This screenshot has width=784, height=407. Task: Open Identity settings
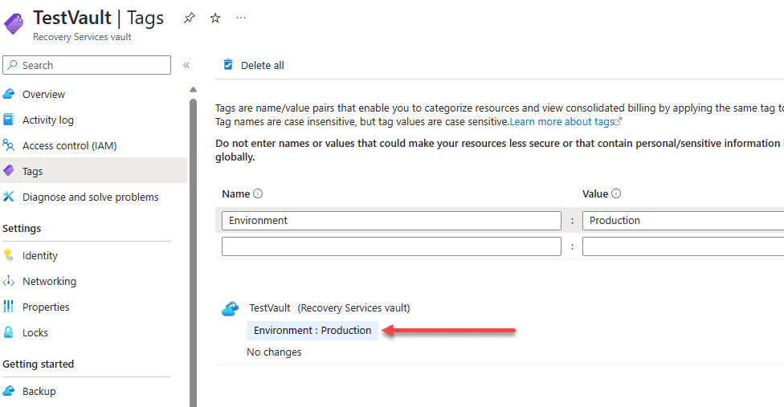point(40,256)
